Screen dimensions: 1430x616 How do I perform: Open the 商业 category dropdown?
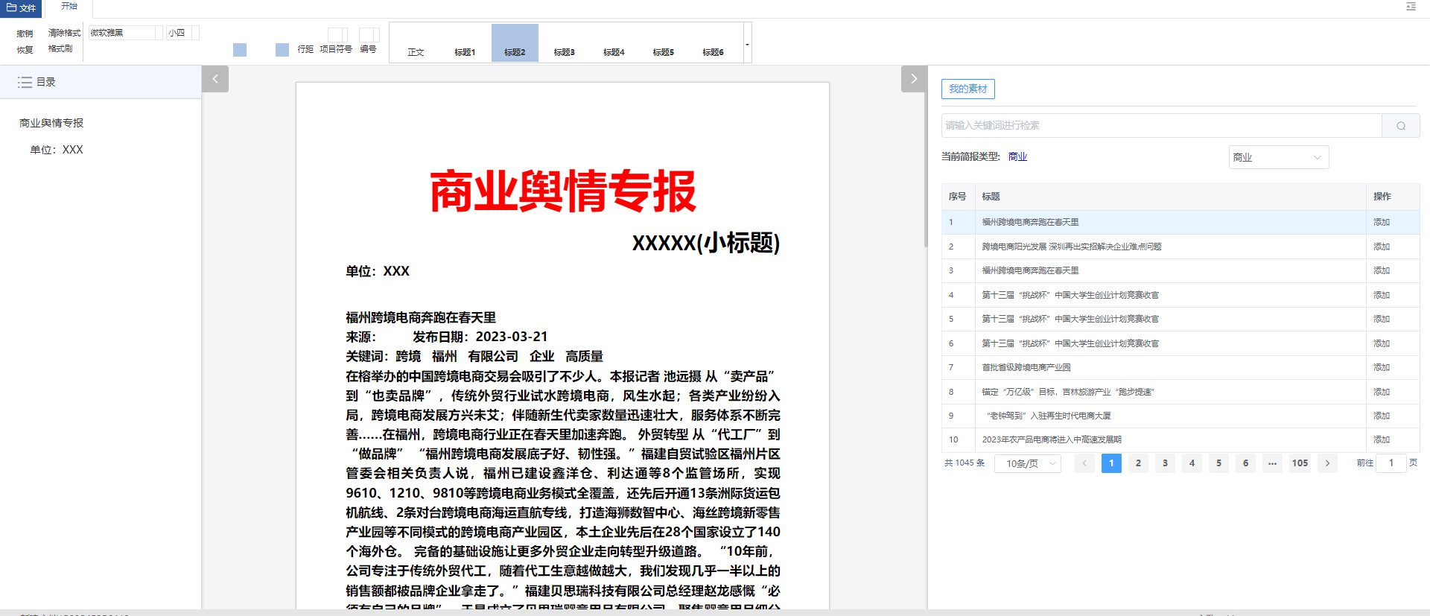point(1278,157)
